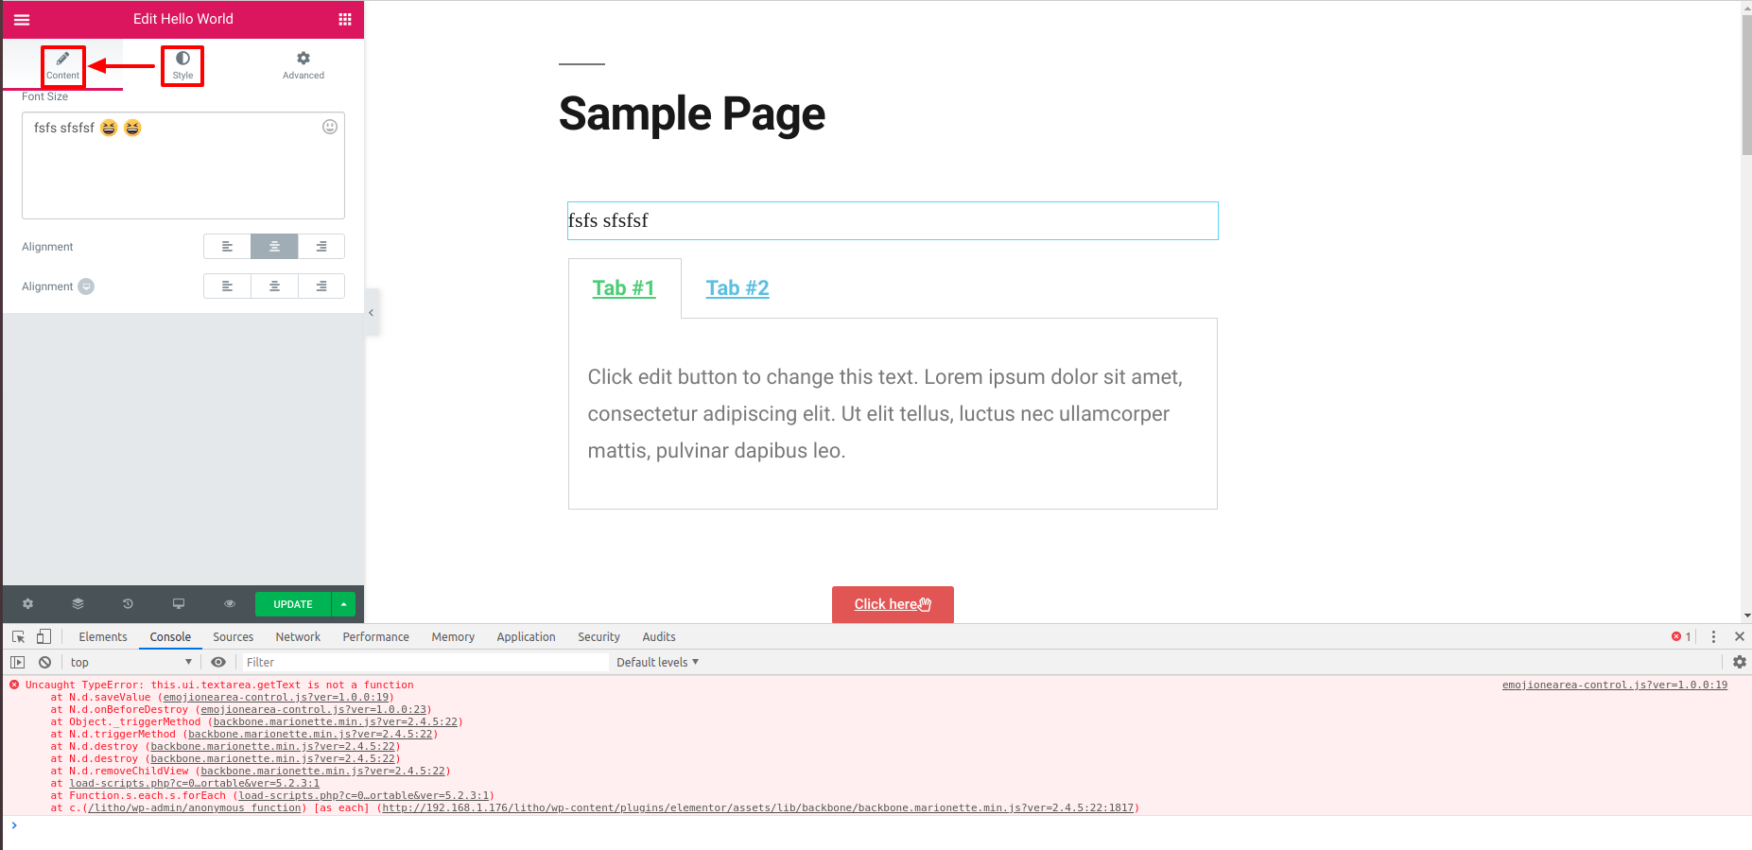Viewport: 1752px width, 850px height.
Task: Click the Preview Changes eye icon
Action: pyautogui.click(x=229, y=603)
